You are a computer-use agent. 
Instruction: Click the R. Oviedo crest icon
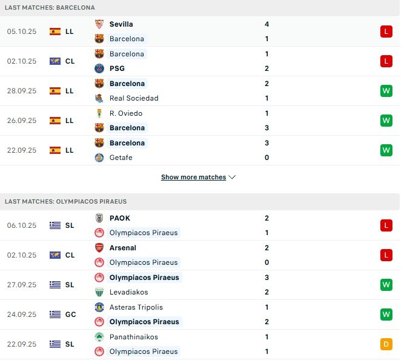point(99,113)
